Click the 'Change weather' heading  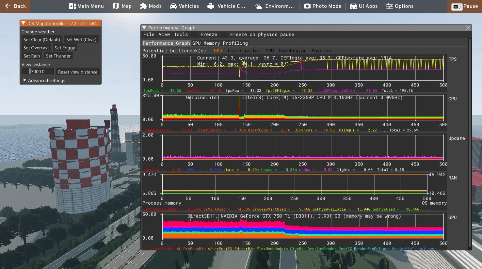[x=38, y=32]
